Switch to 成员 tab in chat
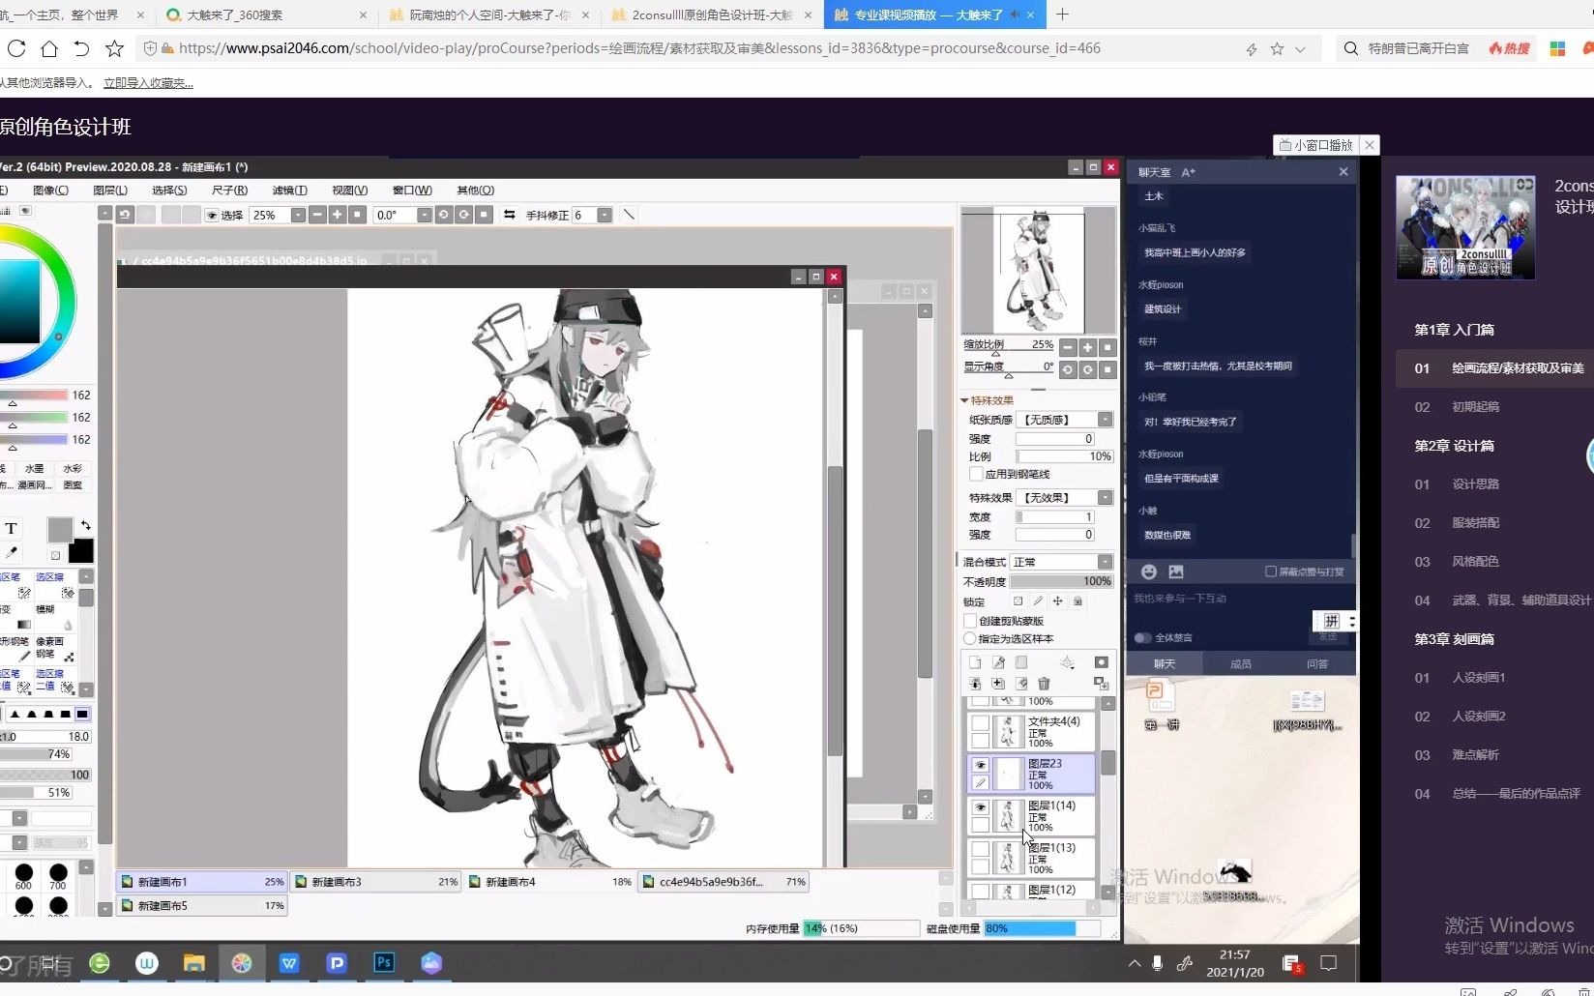 point(1241,663)
